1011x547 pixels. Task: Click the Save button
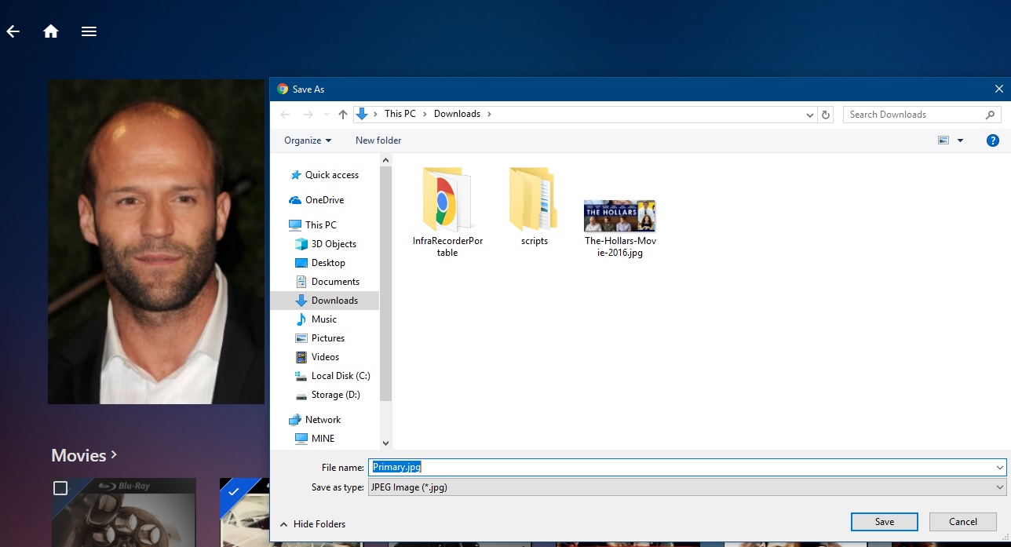(884, 522)
